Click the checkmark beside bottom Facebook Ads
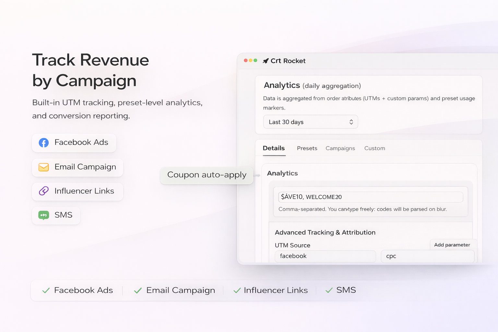The image size is (498, 332). point(46,290)
